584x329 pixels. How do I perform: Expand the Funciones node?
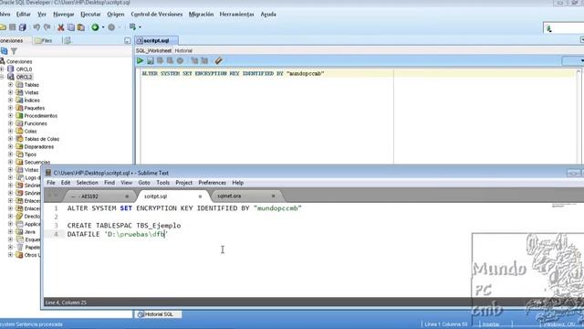coord(10,123)
